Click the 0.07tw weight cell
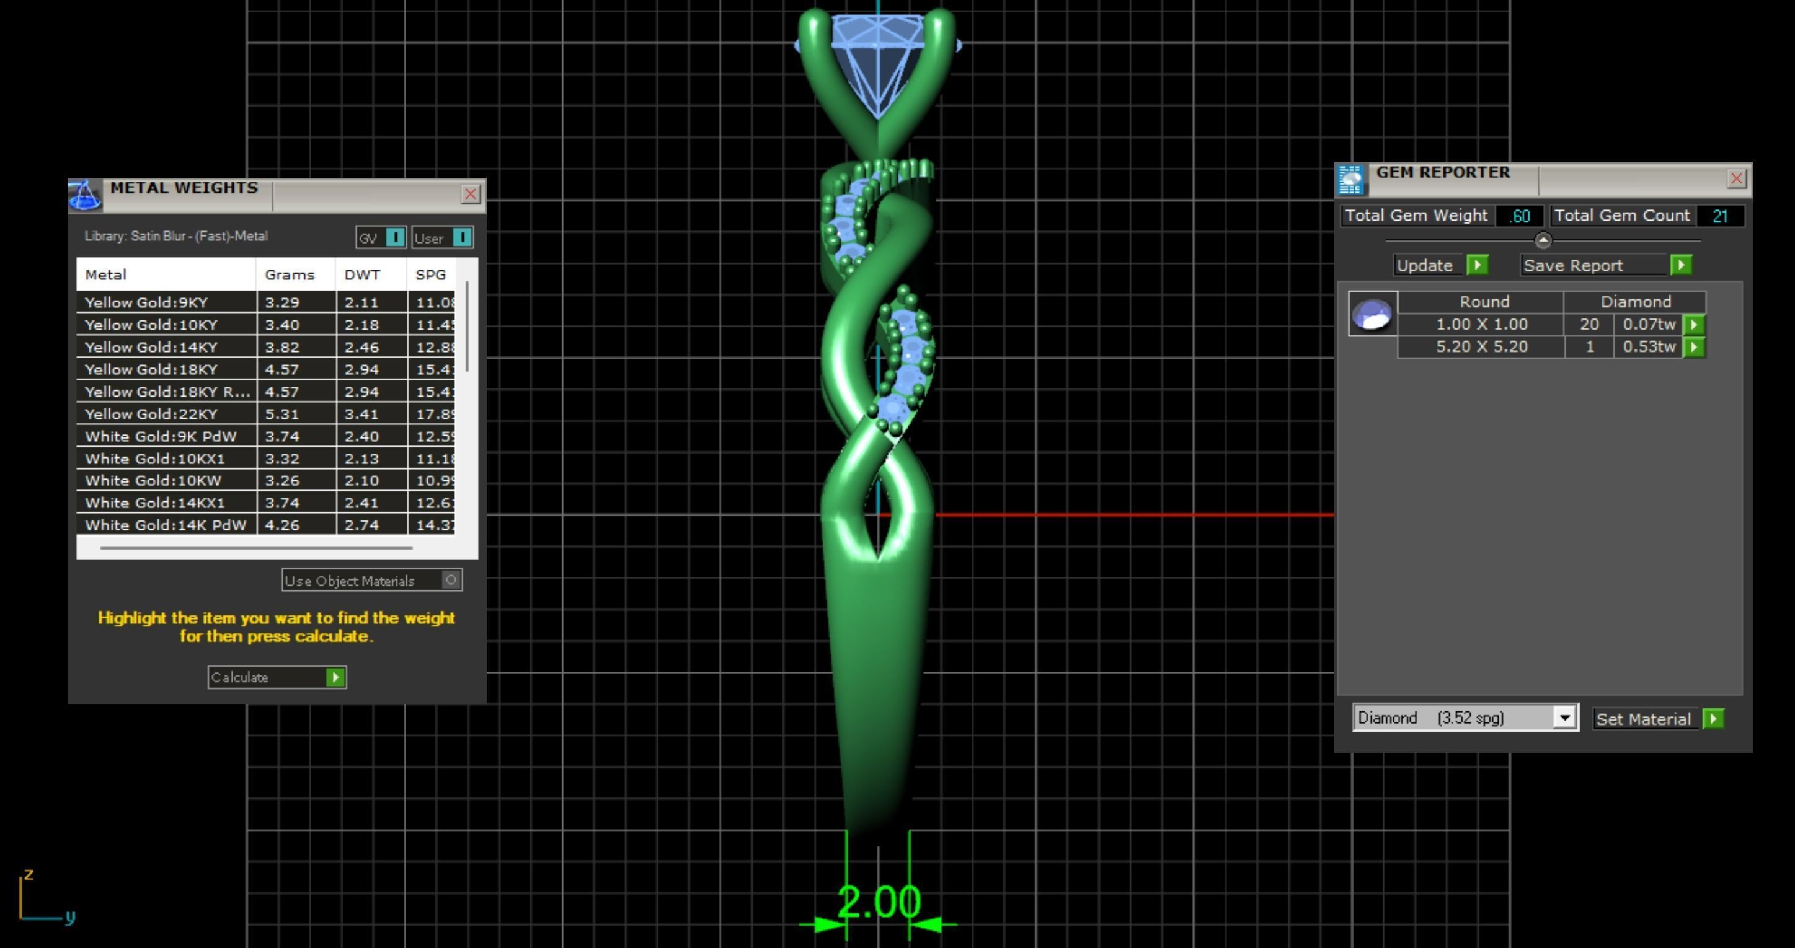This screenshot has height=948, width=1795. point(1649,325)
